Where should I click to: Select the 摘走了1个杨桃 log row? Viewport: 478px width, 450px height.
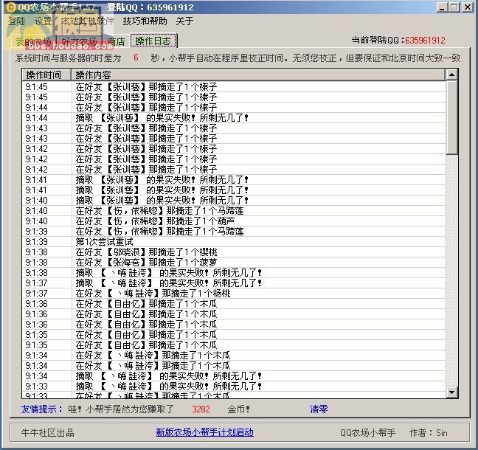coord(234,294)
